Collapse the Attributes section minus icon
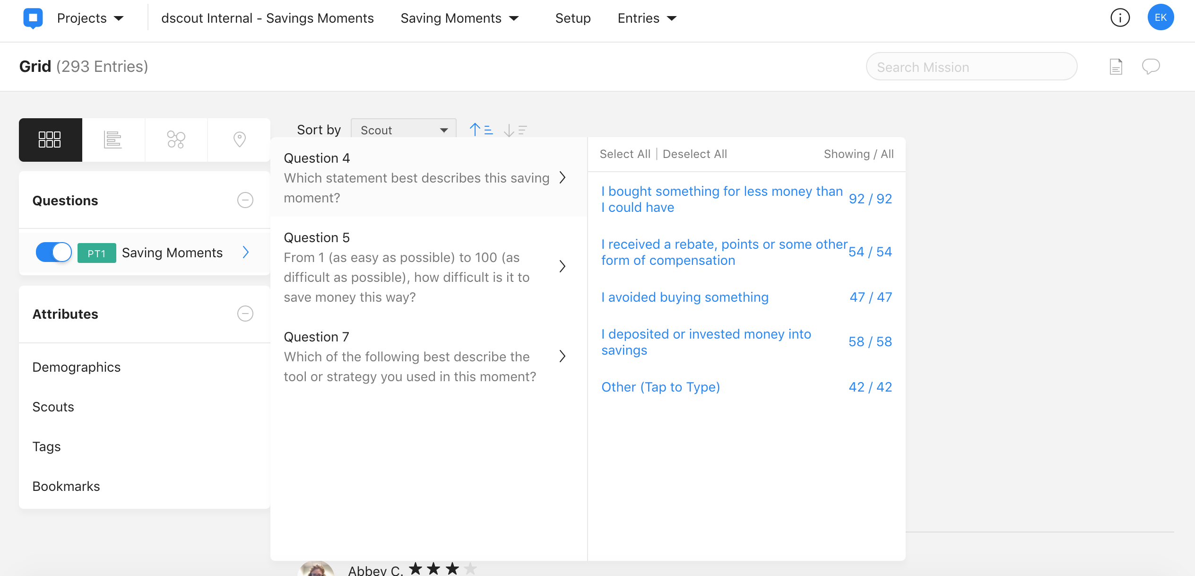Screen dimensions: 1195x576 245,314
